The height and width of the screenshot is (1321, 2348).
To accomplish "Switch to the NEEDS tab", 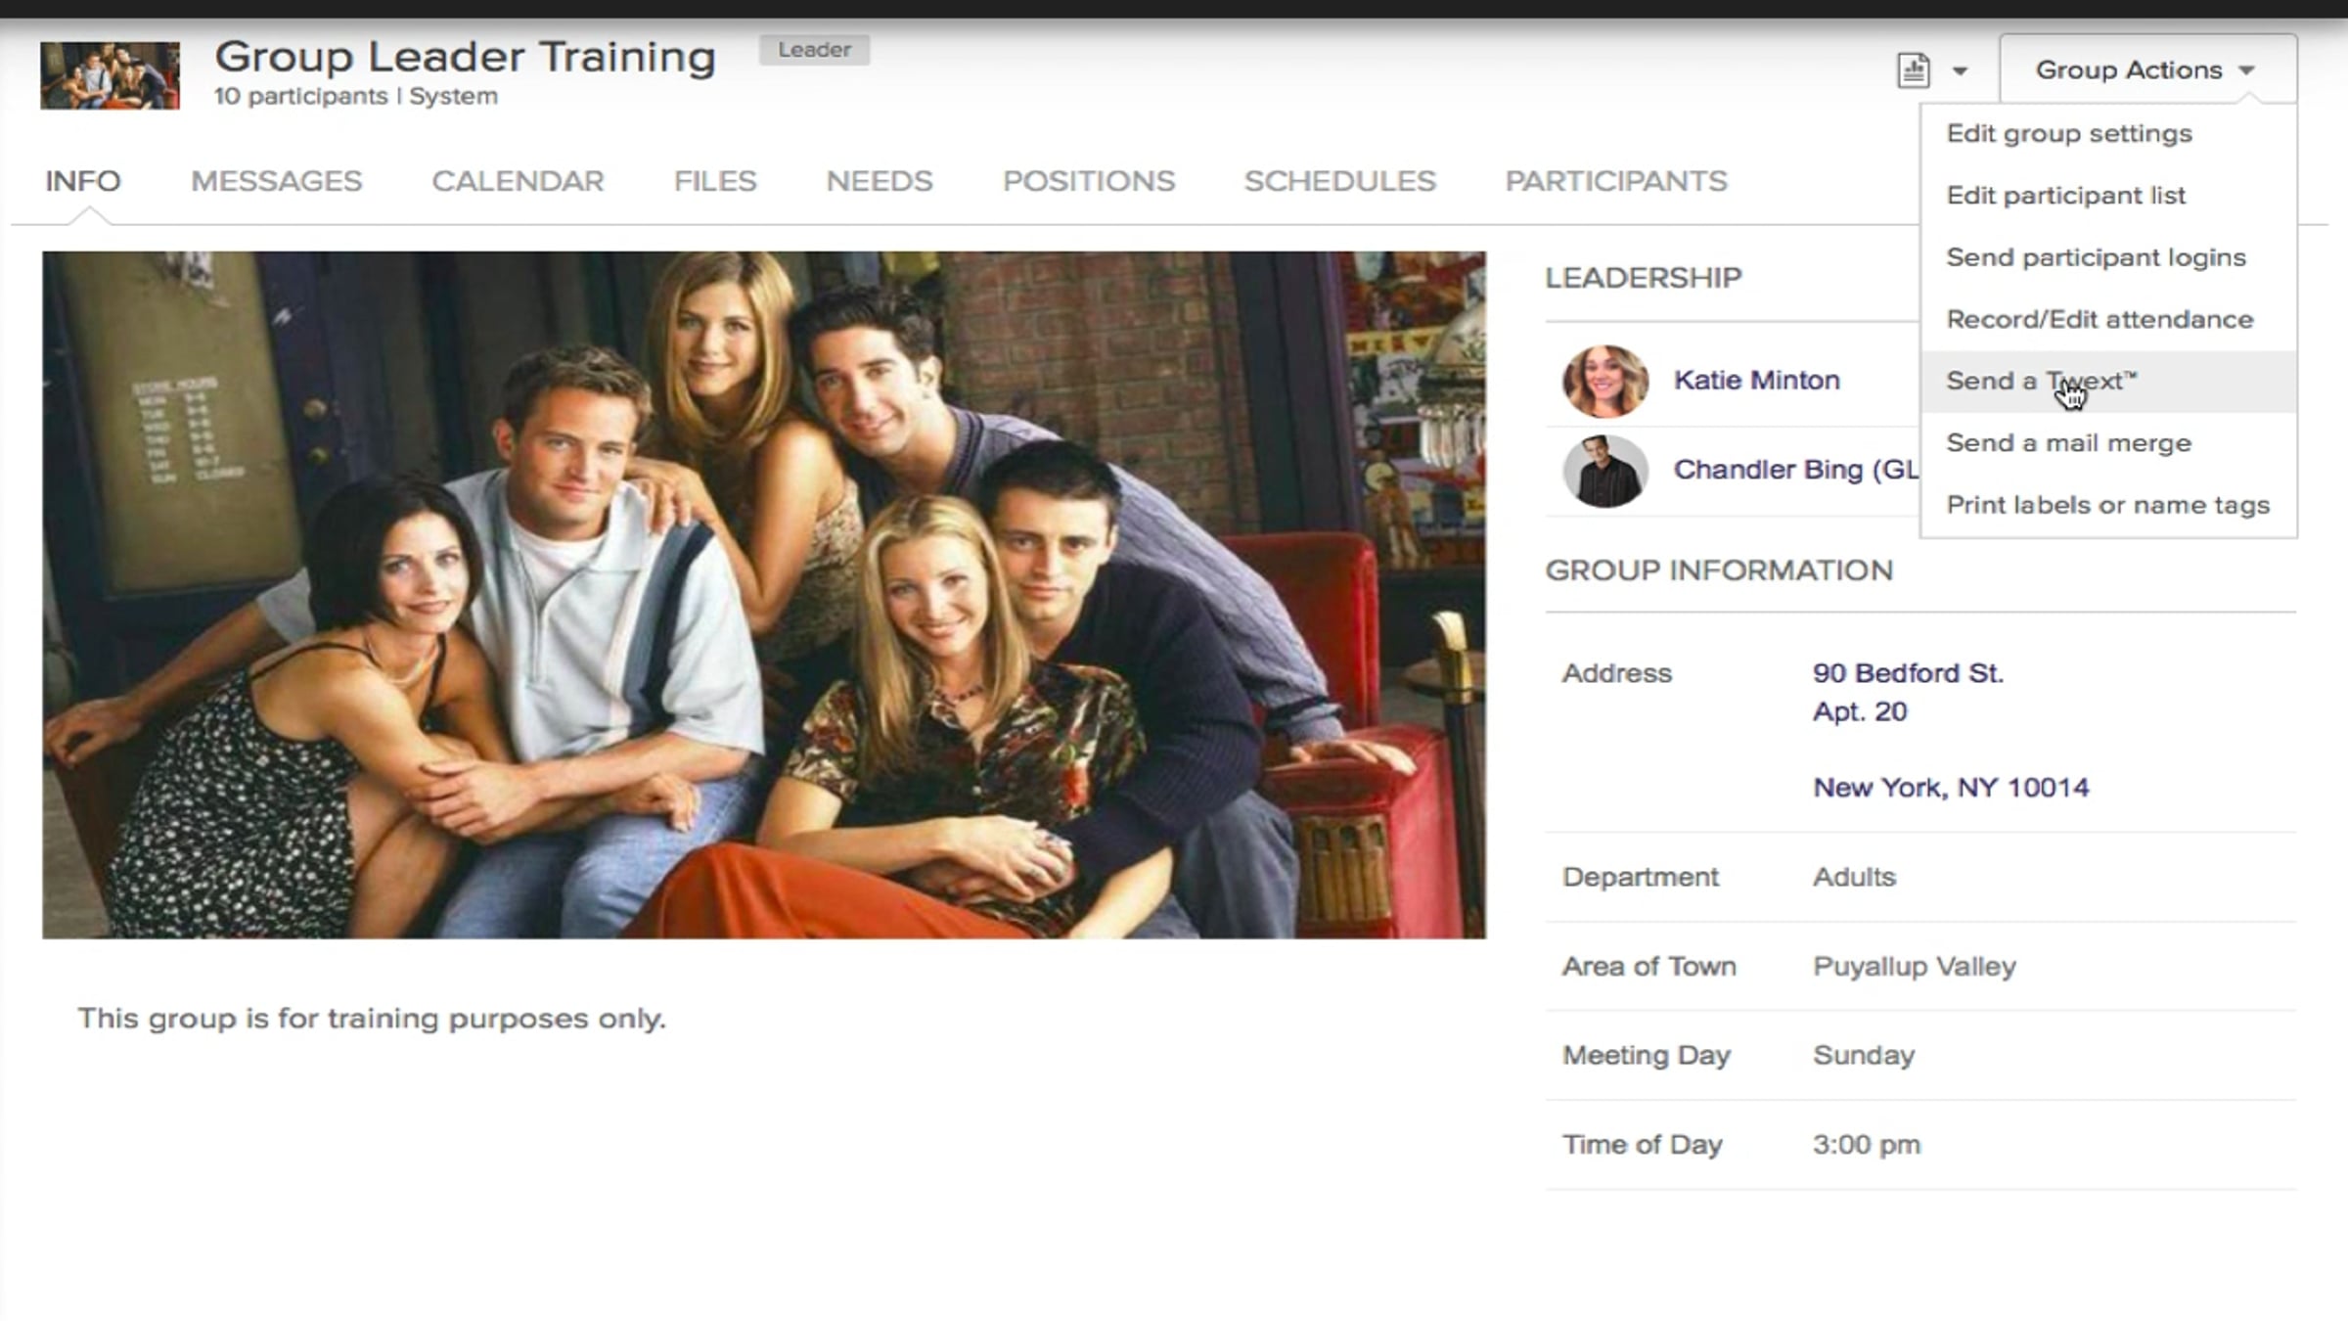I will [880, 181].
